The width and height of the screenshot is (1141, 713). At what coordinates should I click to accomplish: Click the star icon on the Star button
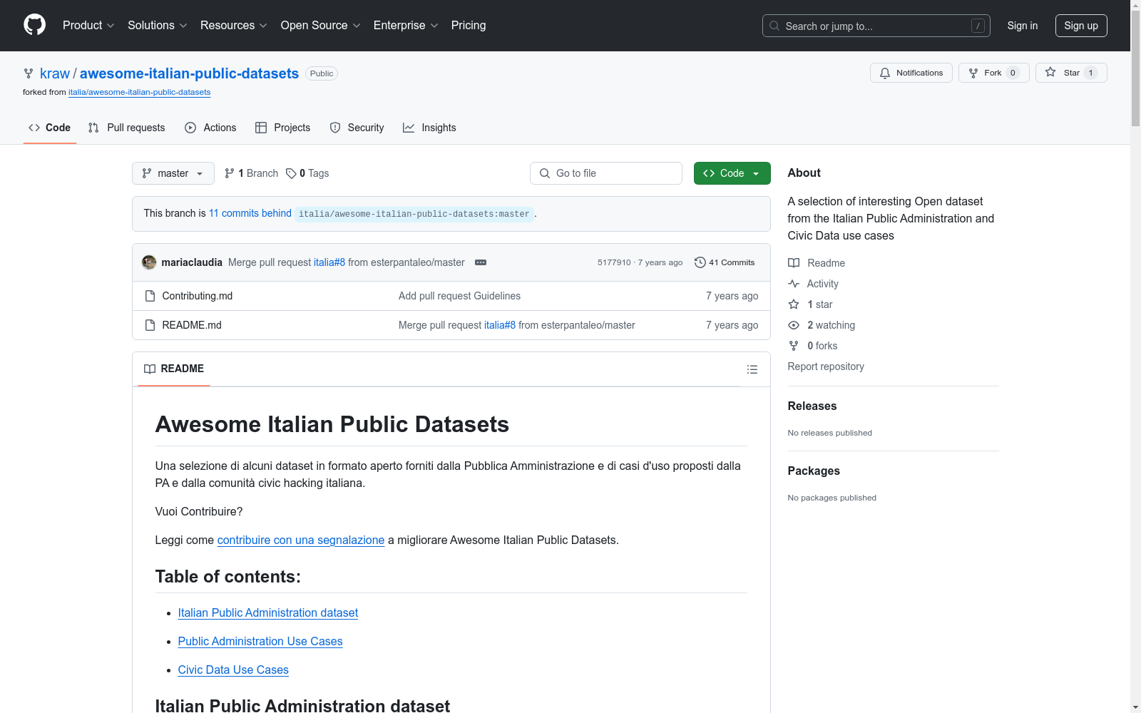click(x=1050, y=72)
